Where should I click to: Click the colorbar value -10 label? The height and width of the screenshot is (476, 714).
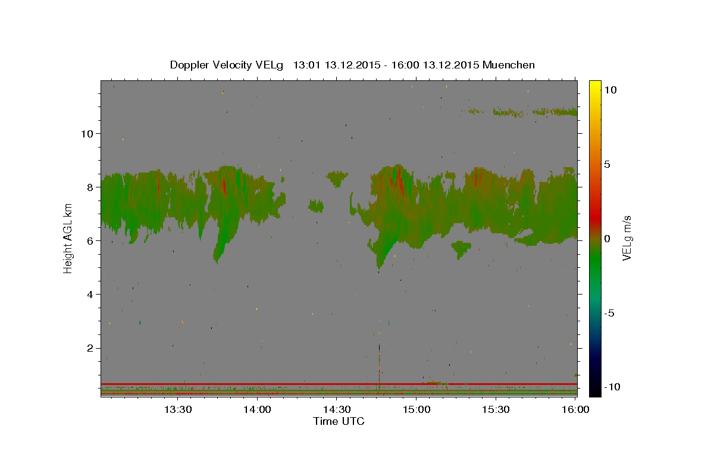pos(611,387)
